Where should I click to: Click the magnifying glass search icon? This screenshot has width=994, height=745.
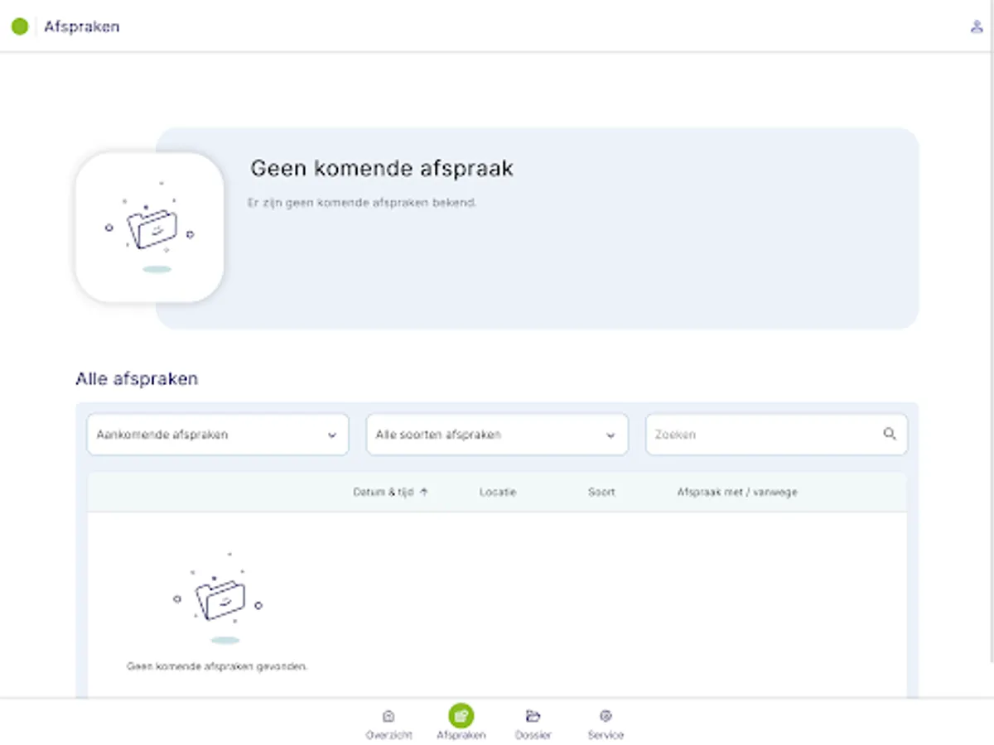tap(890, 434)
